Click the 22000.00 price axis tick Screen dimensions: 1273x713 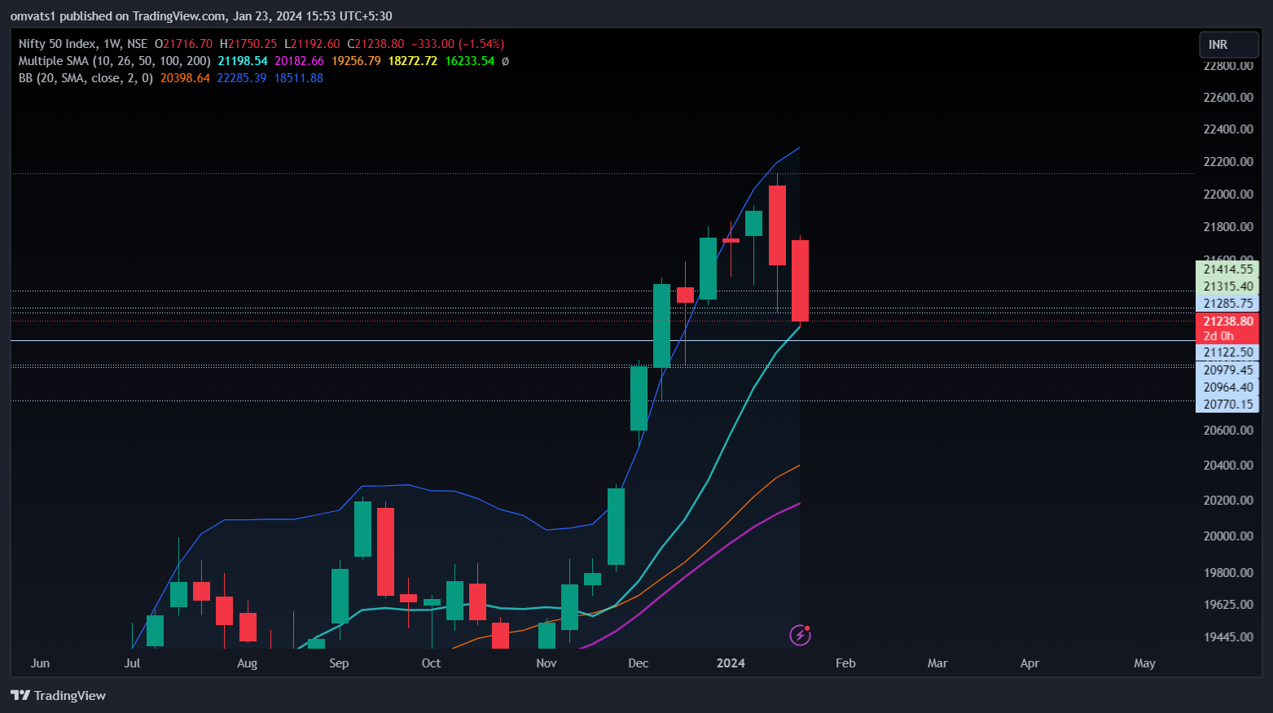pos(1228,195)
